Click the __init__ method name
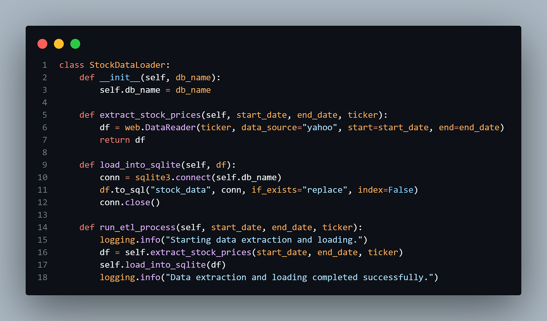 (x=120, y=77)
